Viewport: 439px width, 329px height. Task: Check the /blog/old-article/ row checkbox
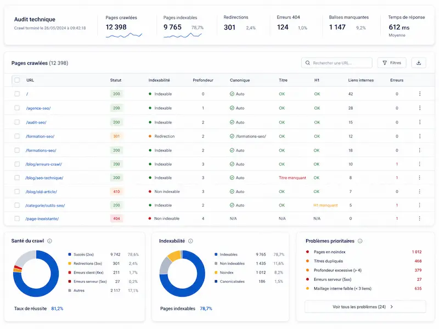[17, 191]
